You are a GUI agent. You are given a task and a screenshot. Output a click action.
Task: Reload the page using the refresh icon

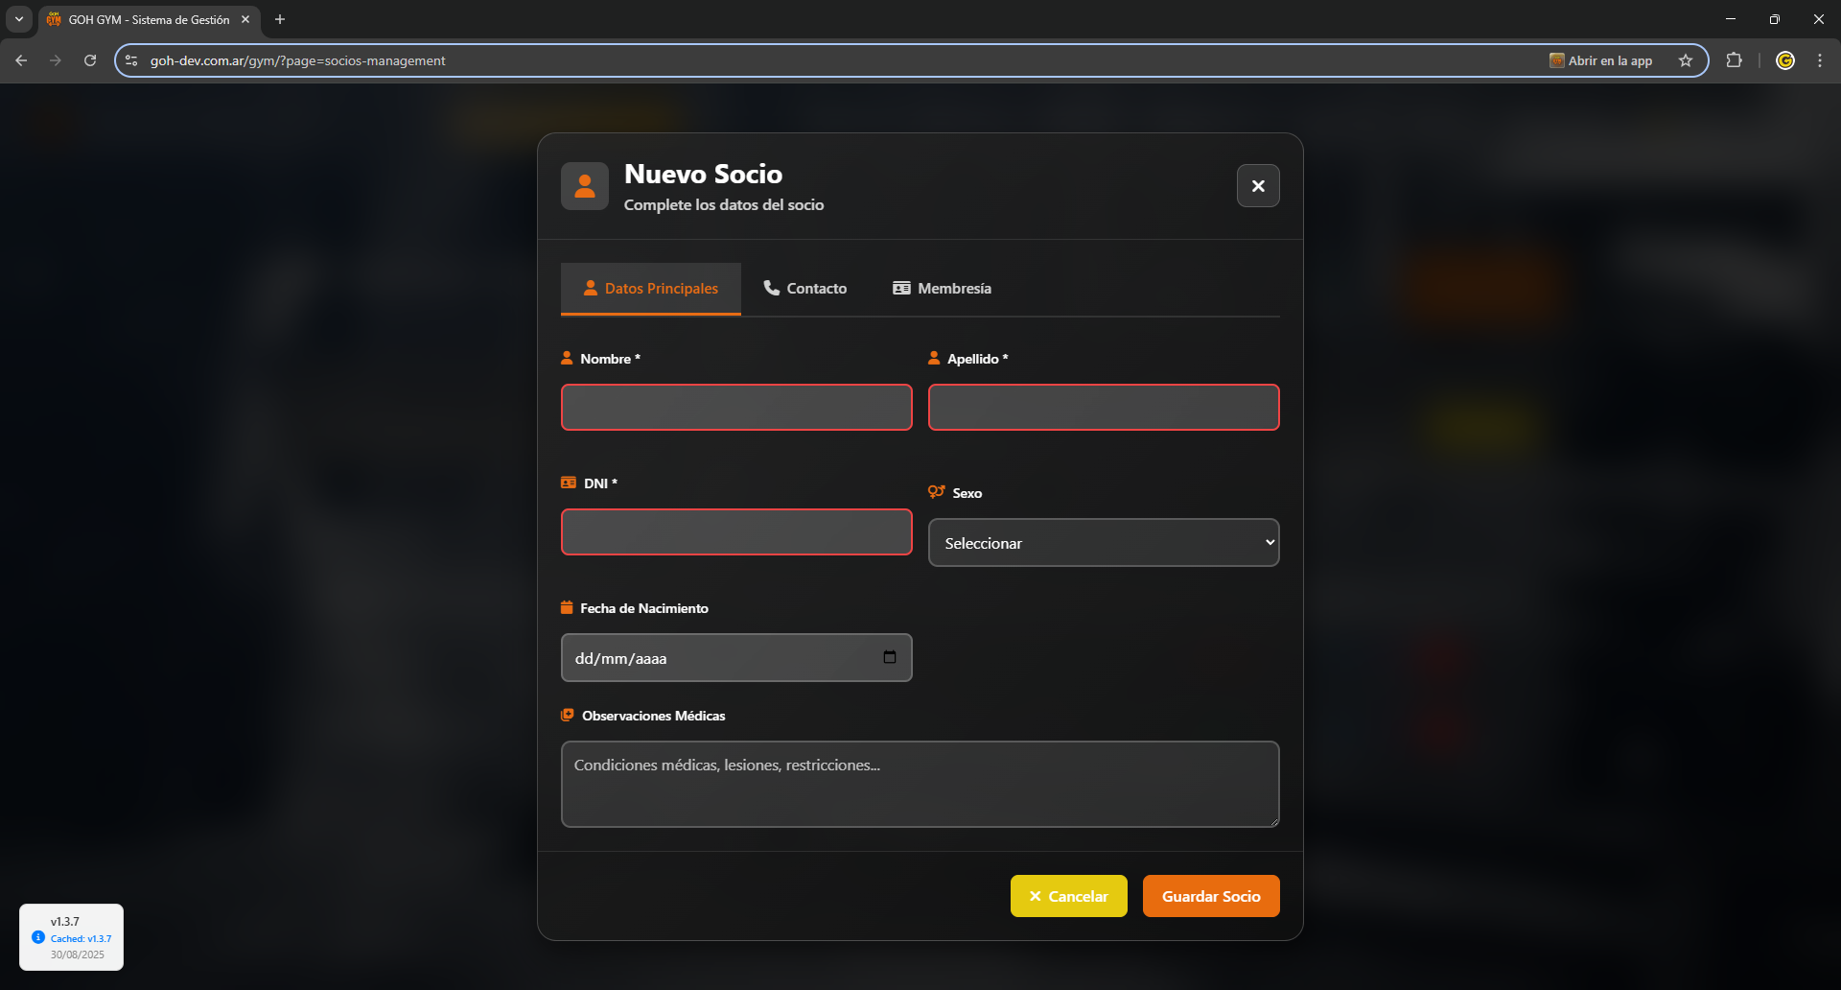[x=90, y=60]
